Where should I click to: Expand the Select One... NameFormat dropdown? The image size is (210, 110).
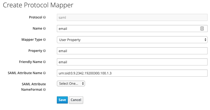[71, 84]
